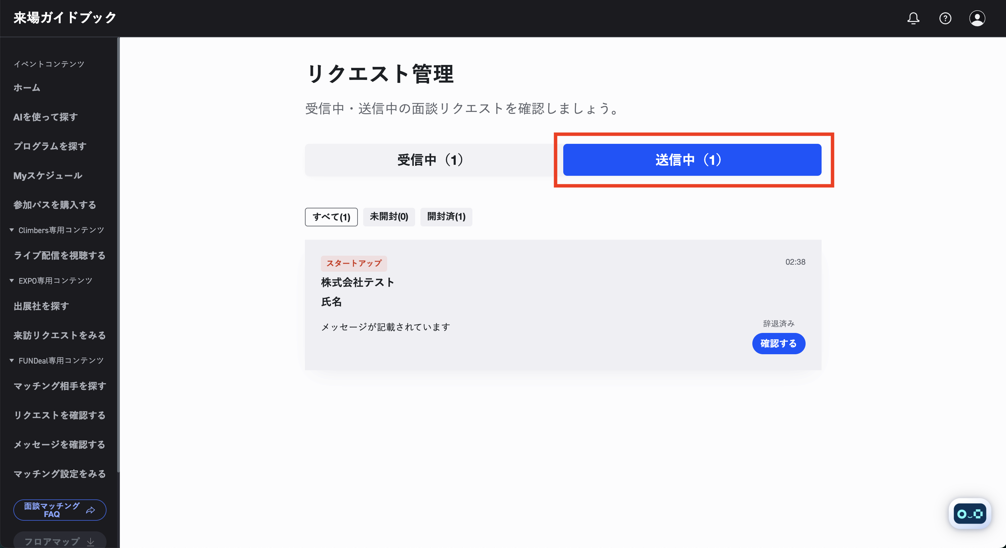Open the notification bell icon

pyautogui.click(x=913, y=18)
